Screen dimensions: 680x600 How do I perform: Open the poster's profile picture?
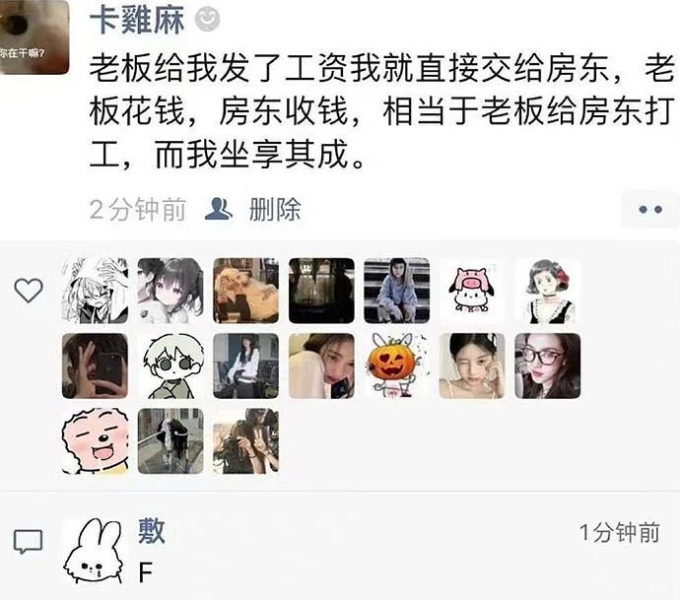(34, 36)
